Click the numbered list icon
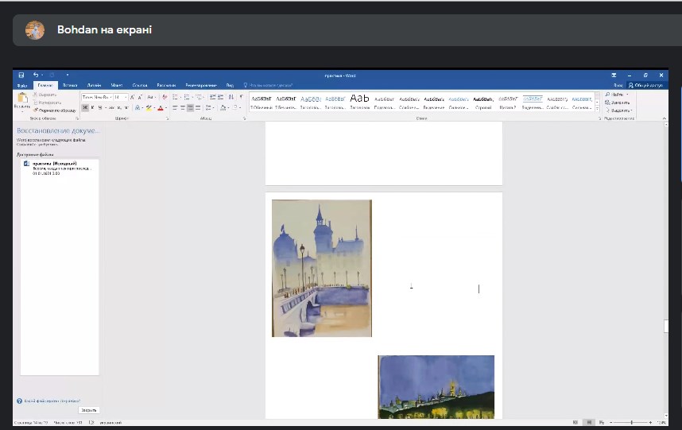Image resolution: width=682 pixels, height=430 pixels. [x=187, y=98]
